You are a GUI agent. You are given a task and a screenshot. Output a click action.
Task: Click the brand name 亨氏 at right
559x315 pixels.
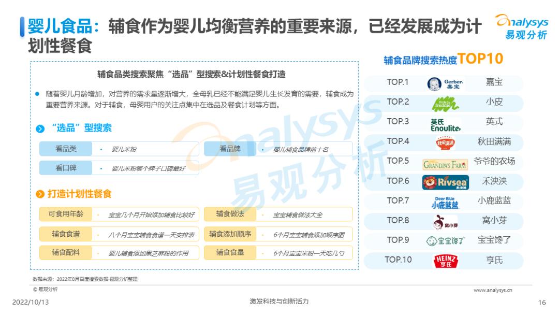pos(494,260)
